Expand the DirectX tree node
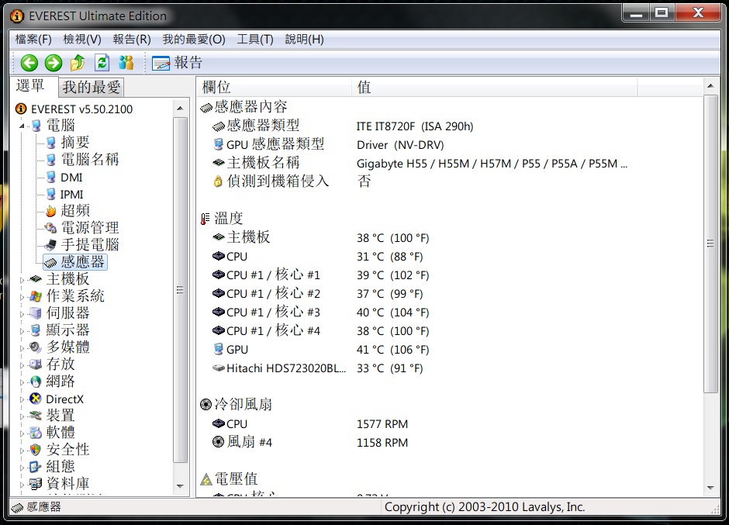This screenshot has height=525, width=729. (22, 399)
